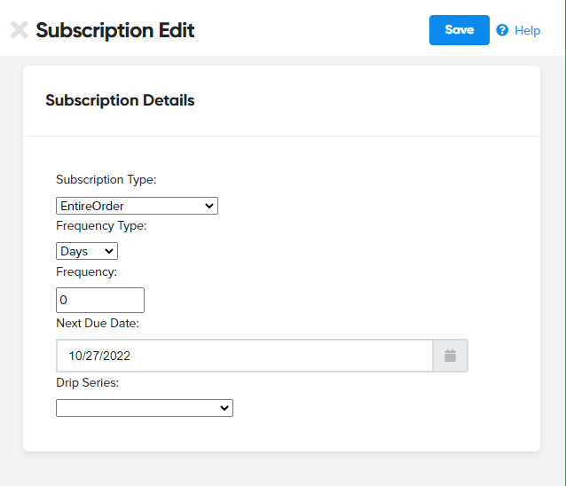Click into the Frequency number field
The width and height of the screenshot is (566, 486).
(100, 300)
